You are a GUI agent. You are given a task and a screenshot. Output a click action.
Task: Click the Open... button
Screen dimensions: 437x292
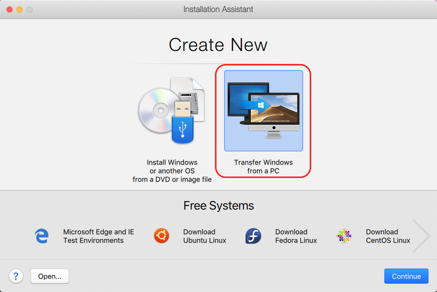click(x=50, y=276)
